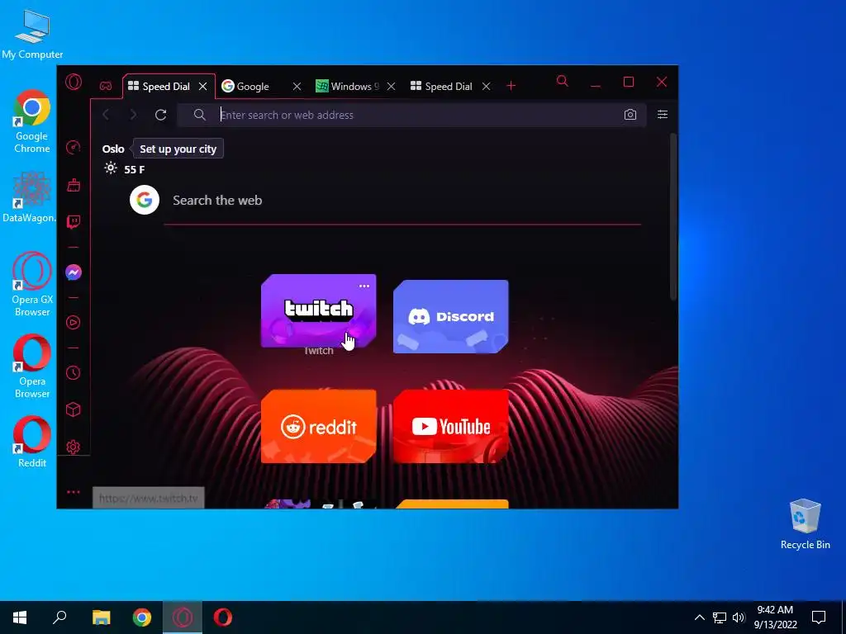Search tabs with the magnifier icon
846x634 pixels.
pyautogui.click(x=562, y=82)
